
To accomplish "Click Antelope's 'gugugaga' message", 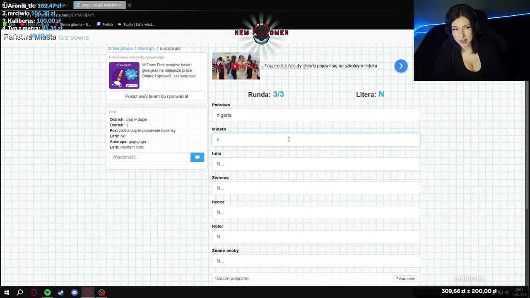I will [128, 142].
